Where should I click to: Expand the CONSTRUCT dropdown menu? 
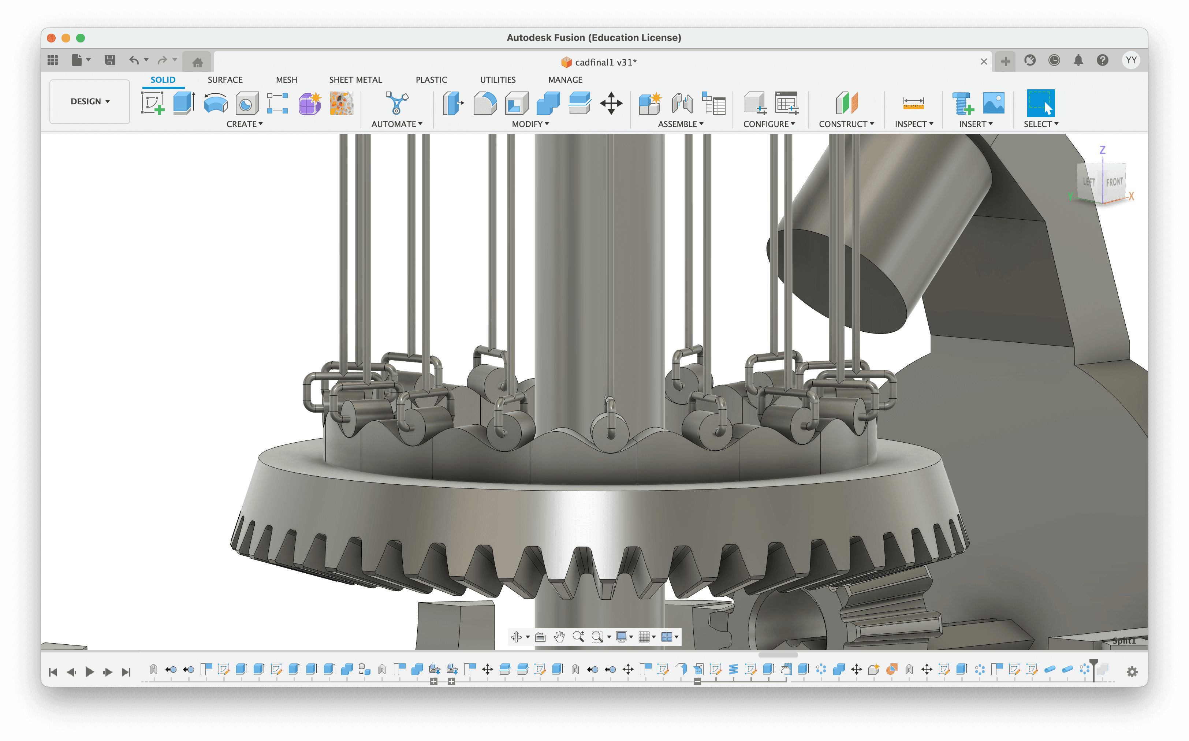tap(846, 124)
